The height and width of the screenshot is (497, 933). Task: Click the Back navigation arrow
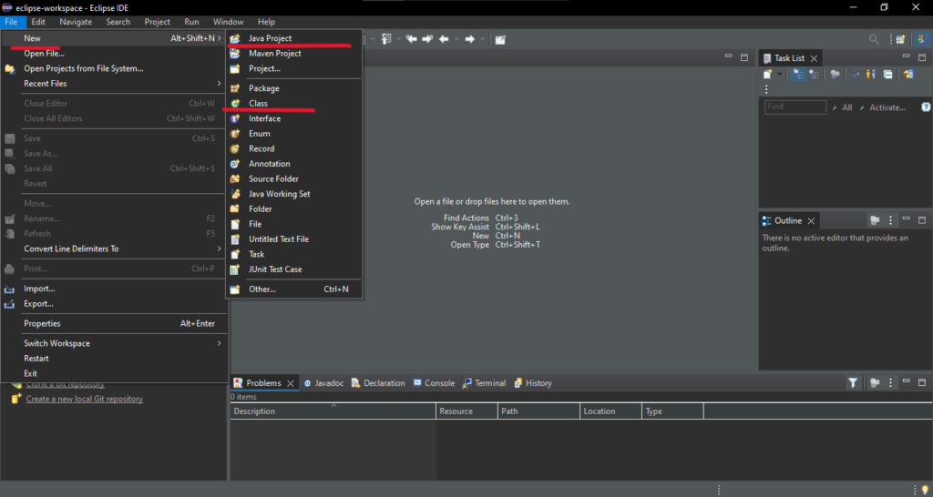(444, 39)
